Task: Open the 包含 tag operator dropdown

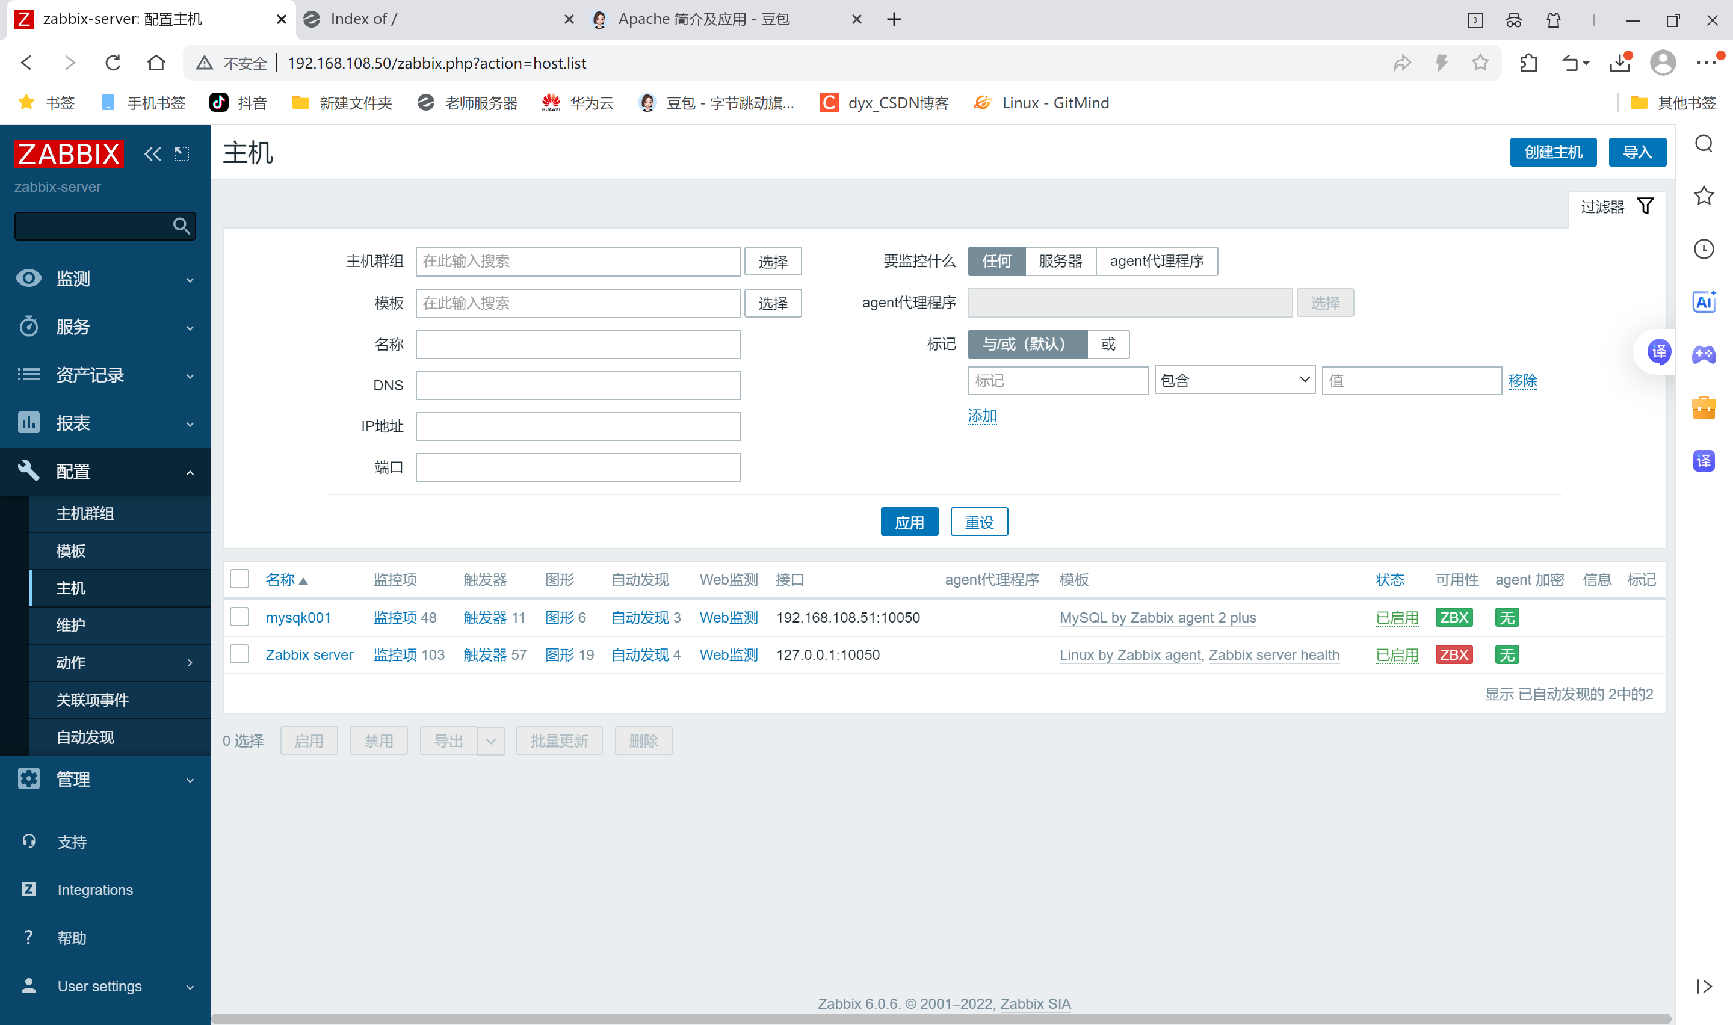Action: (1234, 381)
